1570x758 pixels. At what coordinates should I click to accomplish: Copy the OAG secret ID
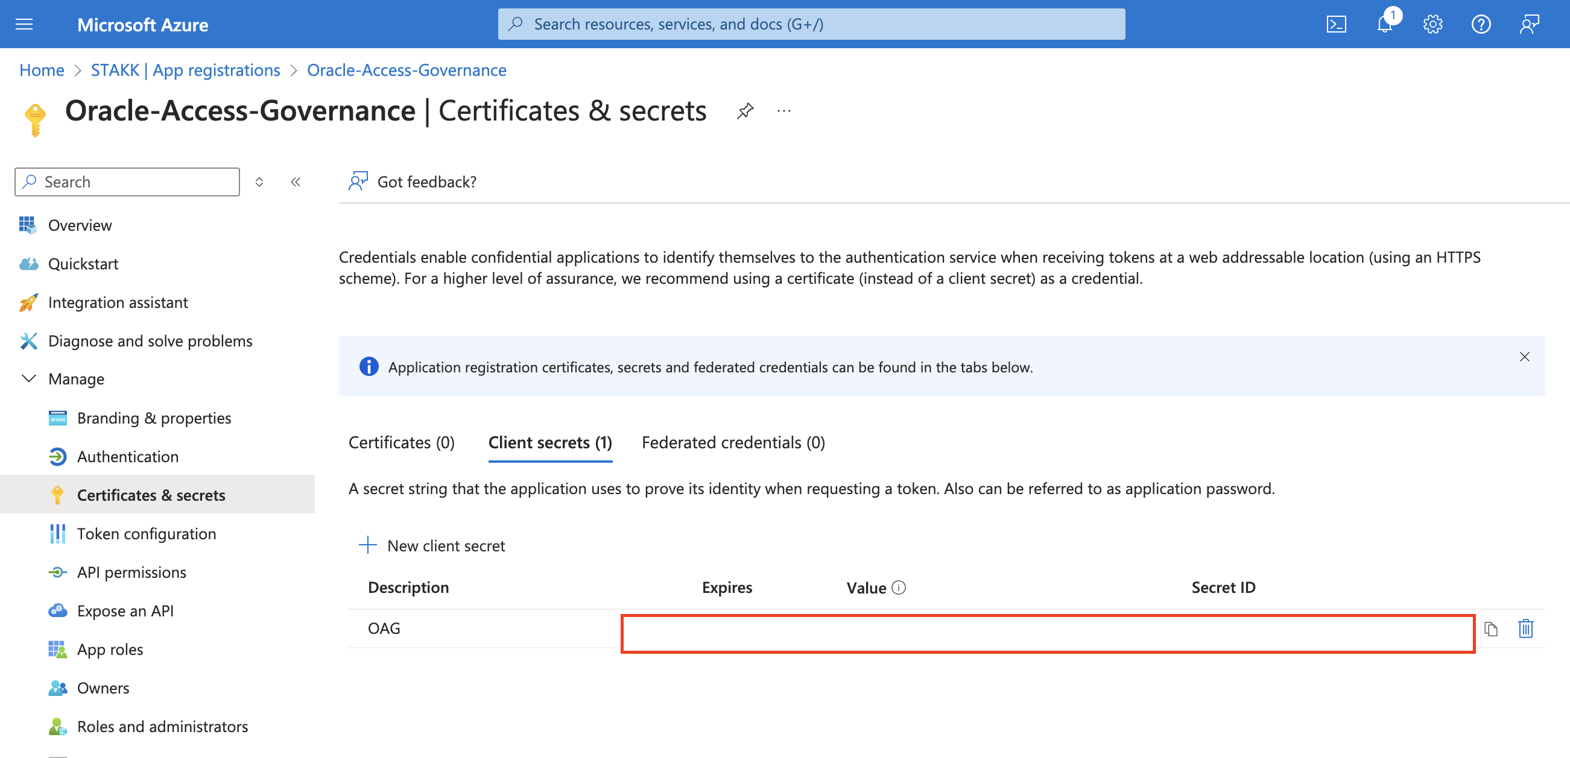coord(1491,629)
